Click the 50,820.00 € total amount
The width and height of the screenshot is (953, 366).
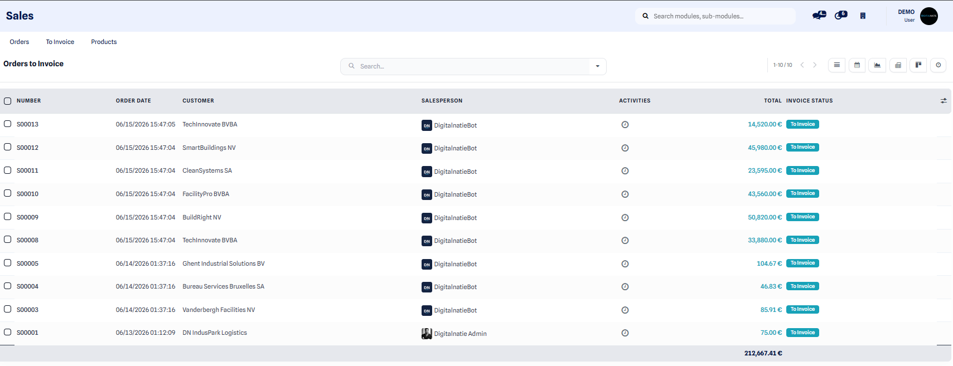[x=765, y=217]
